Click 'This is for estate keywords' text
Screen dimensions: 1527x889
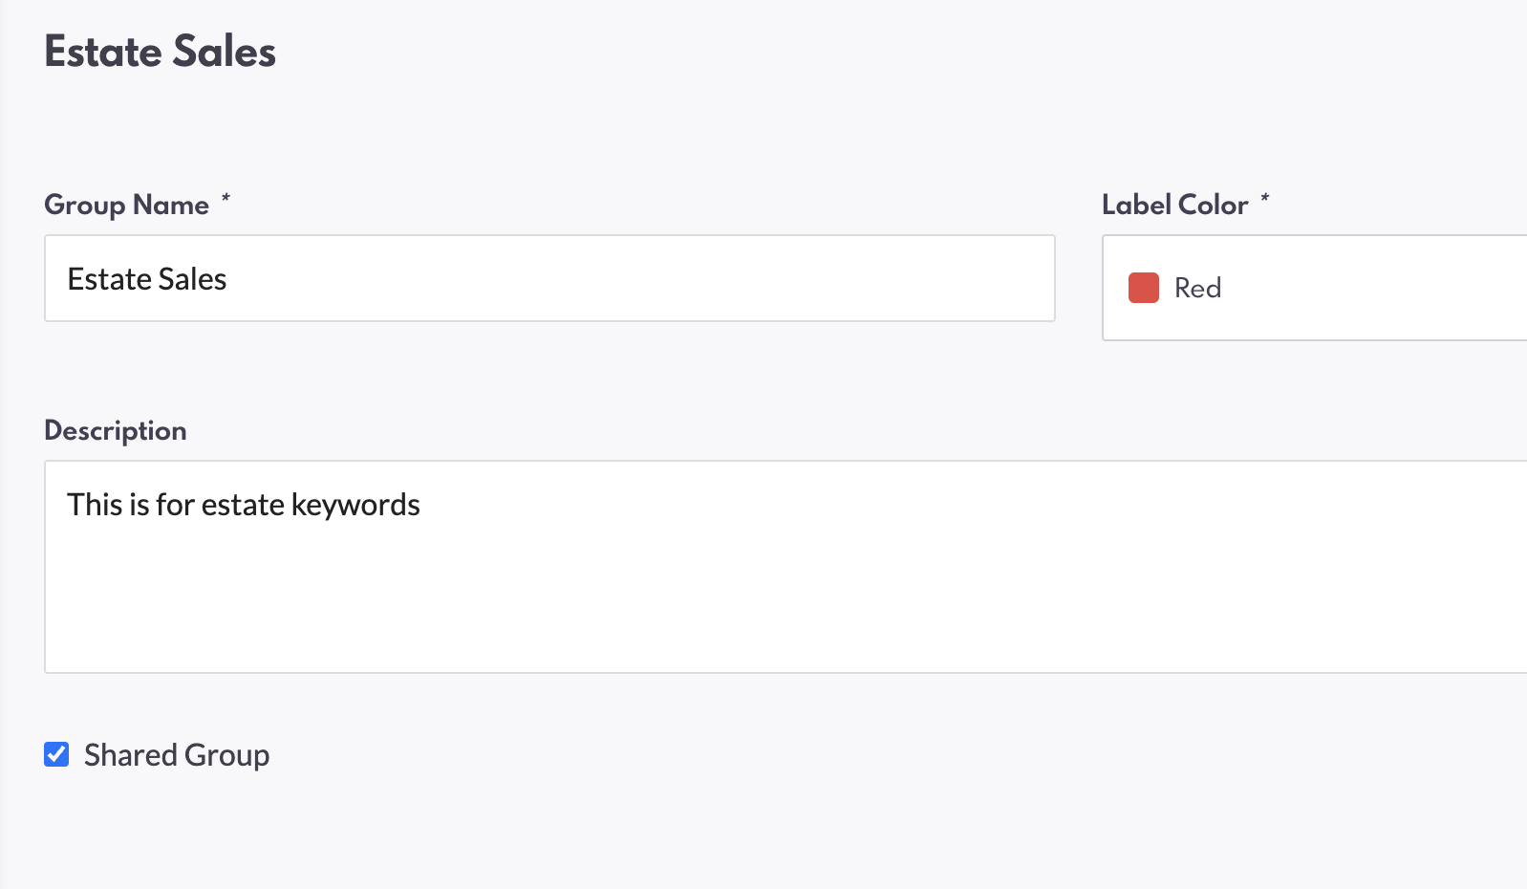pos(244,505)
